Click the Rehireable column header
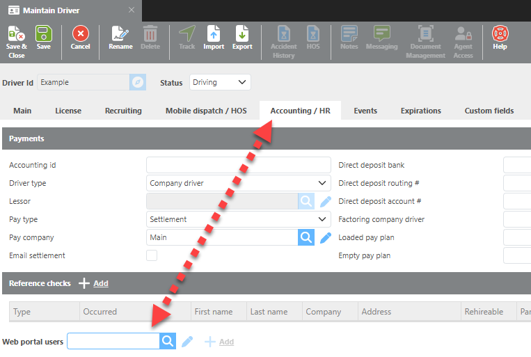Viewport: 531px width, 357px height. tap(489, 311)
